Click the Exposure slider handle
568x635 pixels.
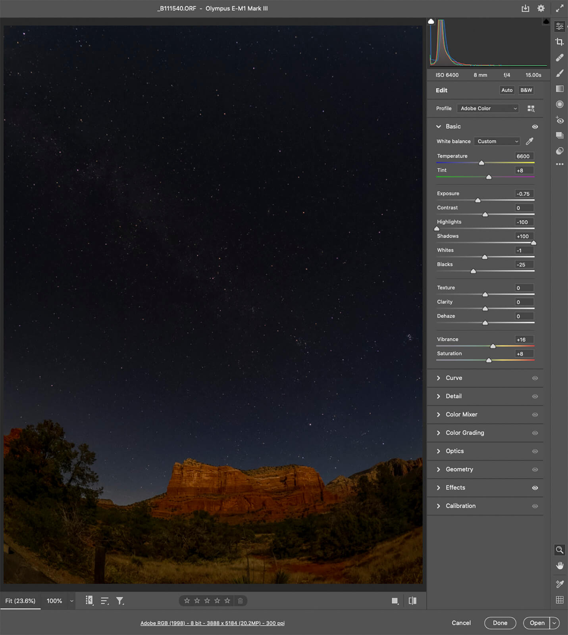point(478,200)
